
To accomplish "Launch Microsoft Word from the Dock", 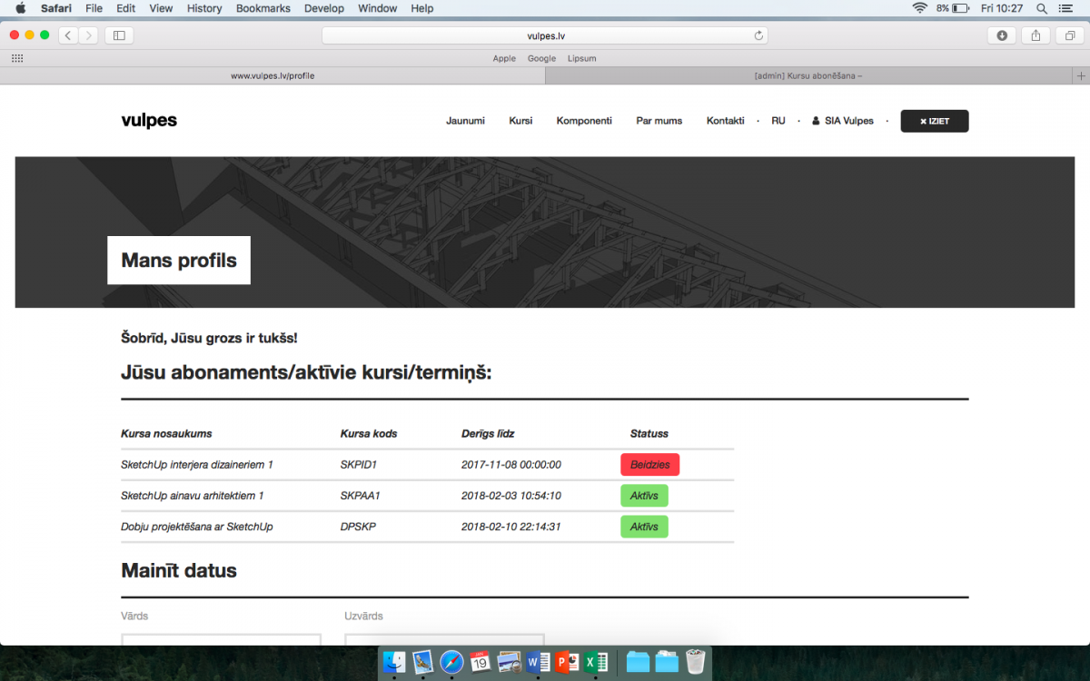I will (538, 662).
